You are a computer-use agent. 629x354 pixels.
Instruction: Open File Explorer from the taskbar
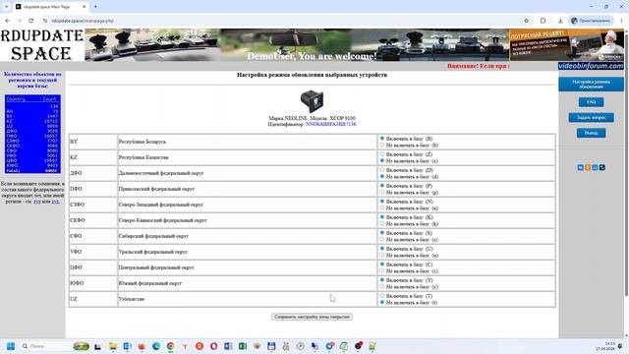113,346
